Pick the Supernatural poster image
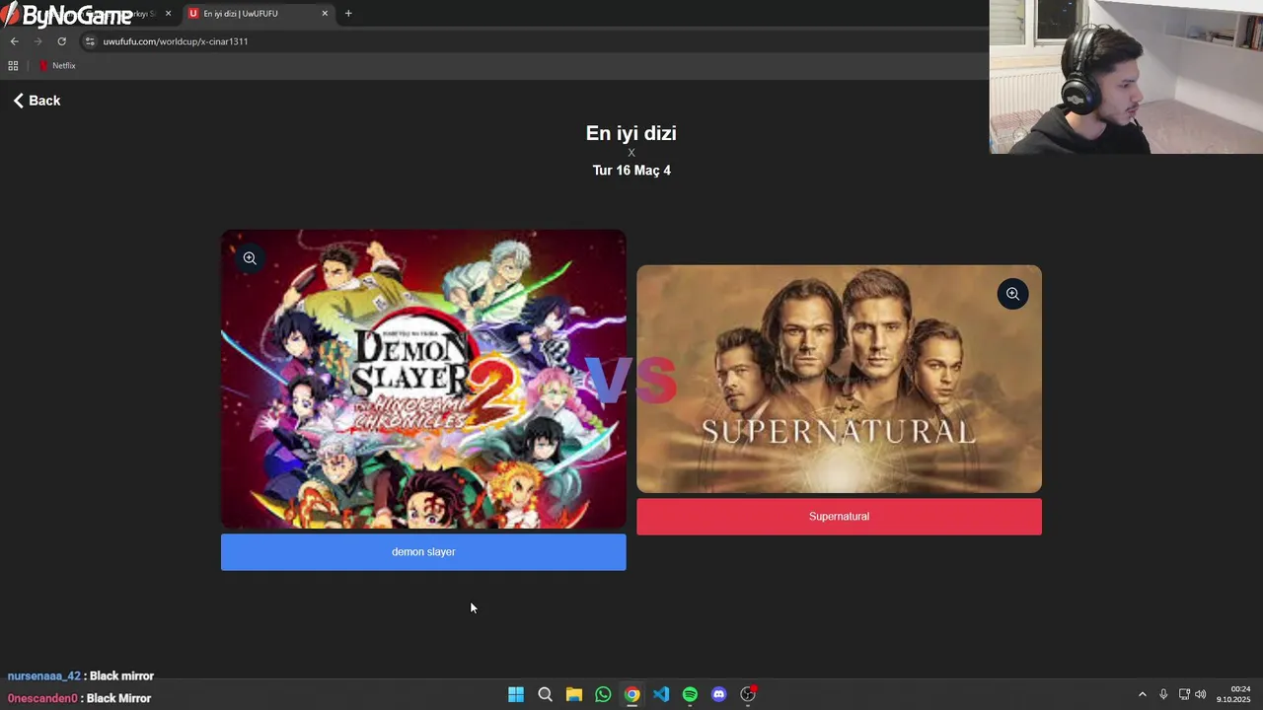1263x710 pixels. 839,379
